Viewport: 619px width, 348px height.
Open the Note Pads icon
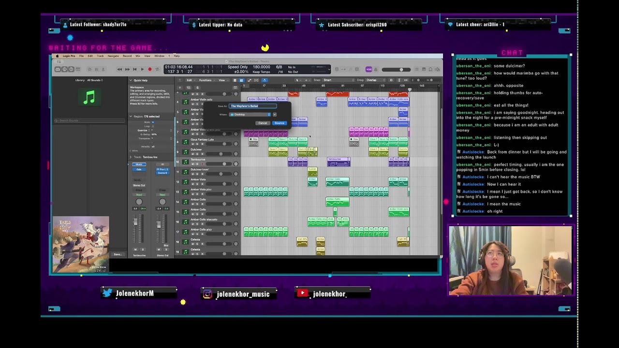424,69
